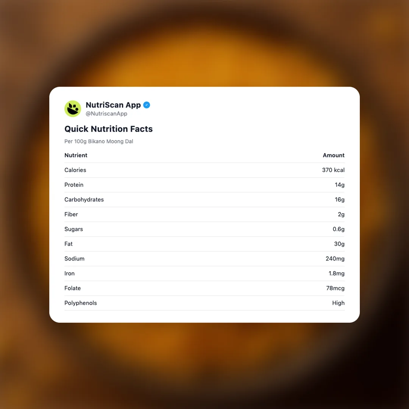Click the Per 100g Bikano Moong Dal subtitle

coord(99,141)
